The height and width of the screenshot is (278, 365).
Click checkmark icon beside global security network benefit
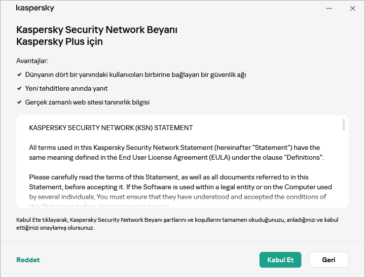click(19, 75)
